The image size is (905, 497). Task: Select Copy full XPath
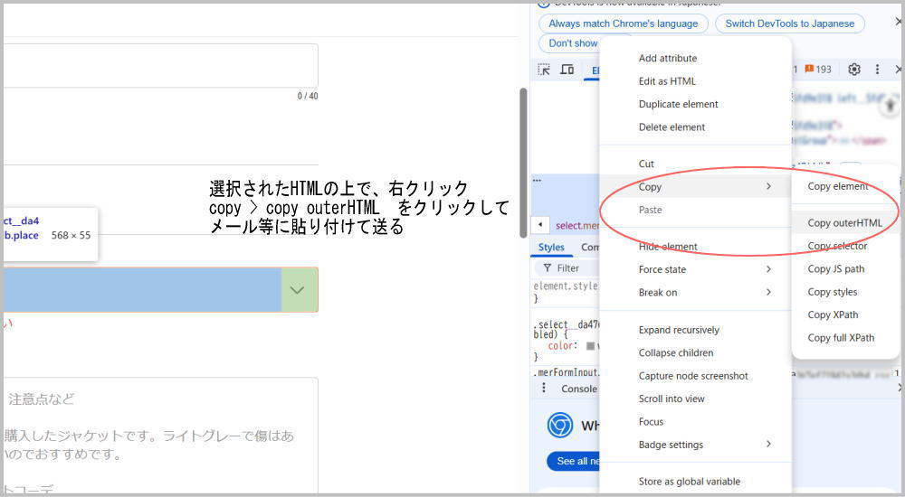841,338
